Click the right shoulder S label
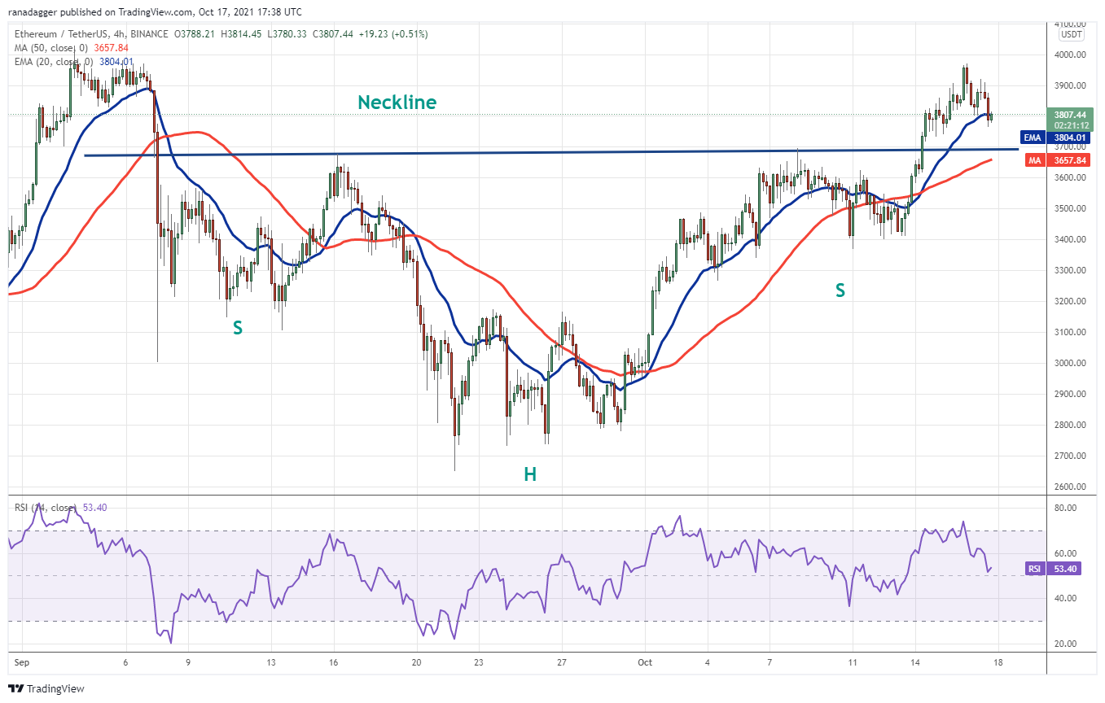This screenshot has height=703, width=1105. tap(840, 290)
